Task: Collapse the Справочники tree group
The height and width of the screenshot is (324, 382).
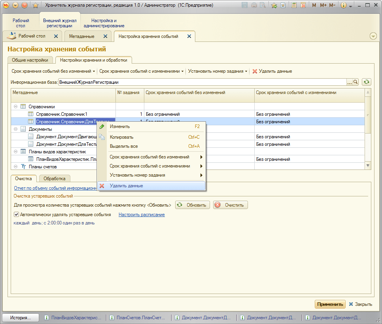Action: [15, 107]
